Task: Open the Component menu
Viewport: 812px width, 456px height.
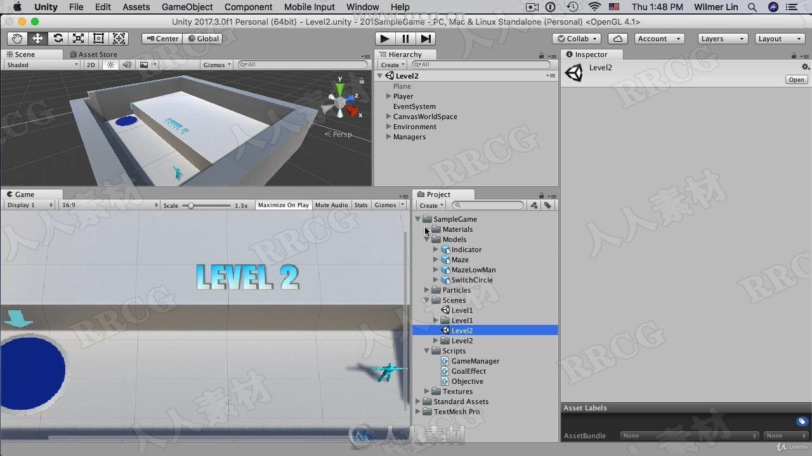Action: (248, 7)
